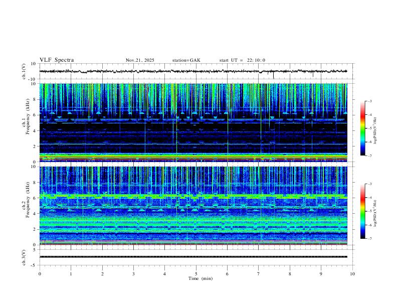Viewport: 397px width, 307px height.
Task: Click the ch.1 spectrogram color bar
Action: [x=363, y=128]
